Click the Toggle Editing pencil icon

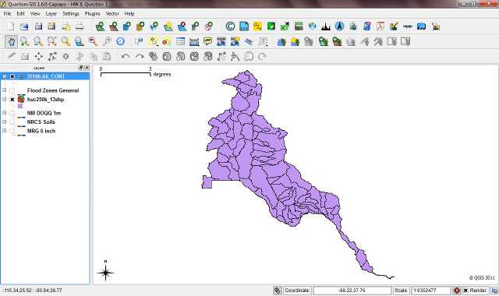pos(11,57)
